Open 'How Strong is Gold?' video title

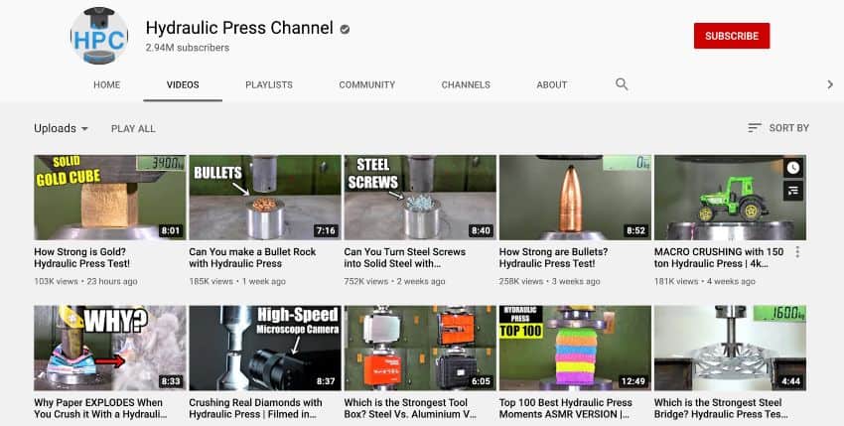coord(81,257)
